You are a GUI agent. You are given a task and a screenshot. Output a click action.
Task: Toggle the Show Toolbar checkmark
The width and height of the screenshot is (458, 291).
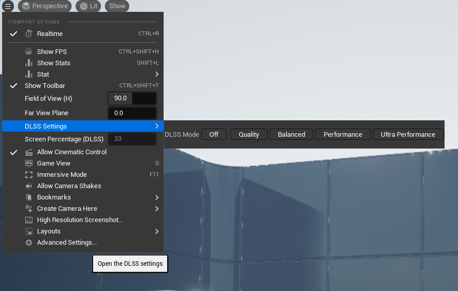coord(13,85)
